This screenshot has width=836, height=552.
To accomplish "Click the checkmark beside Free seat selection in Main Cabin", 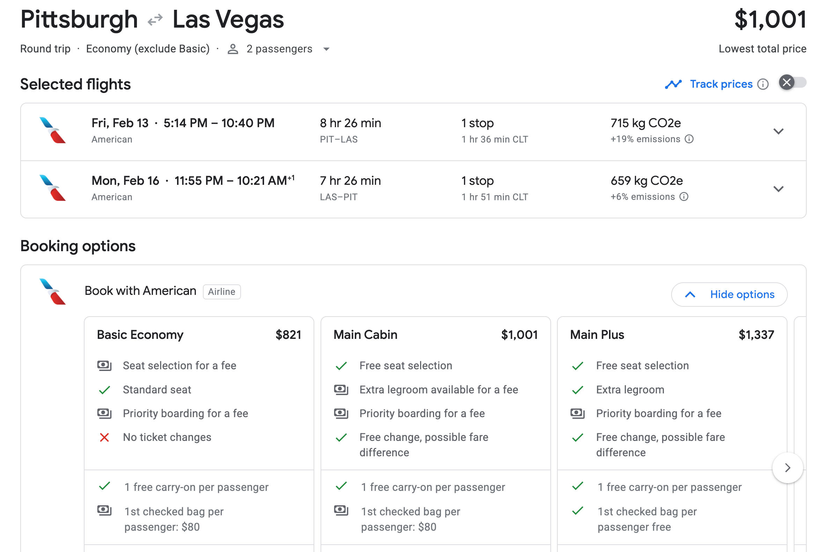I will [340, 366].
